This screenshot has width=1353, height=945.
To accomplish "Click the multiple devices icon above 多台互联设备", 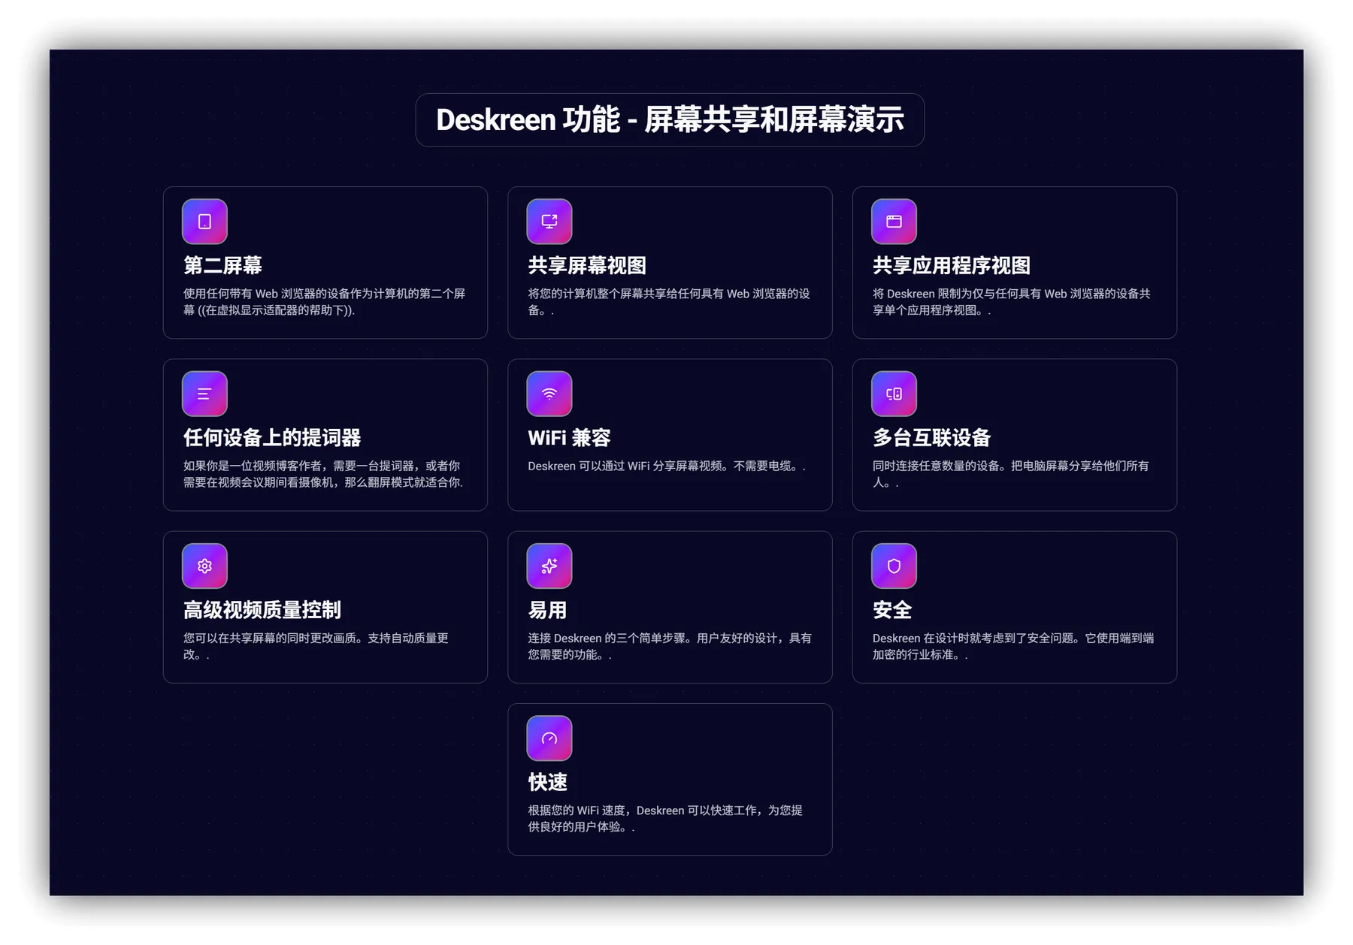I will click(894, 394).
